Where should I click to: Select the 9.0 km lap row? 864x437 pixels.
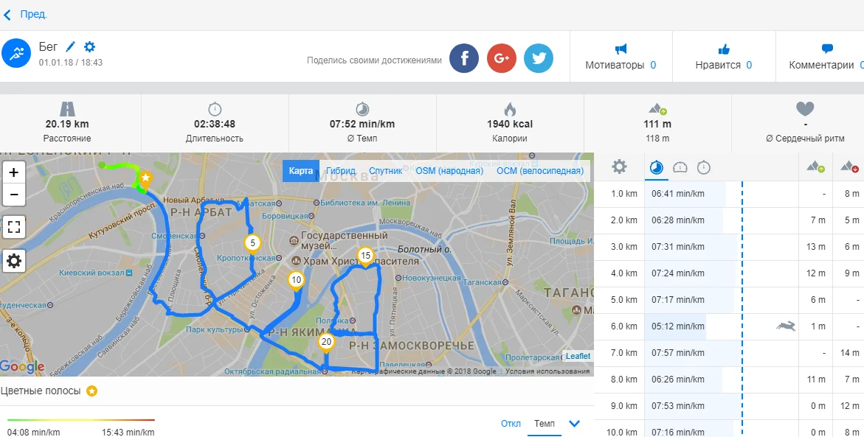729,405
